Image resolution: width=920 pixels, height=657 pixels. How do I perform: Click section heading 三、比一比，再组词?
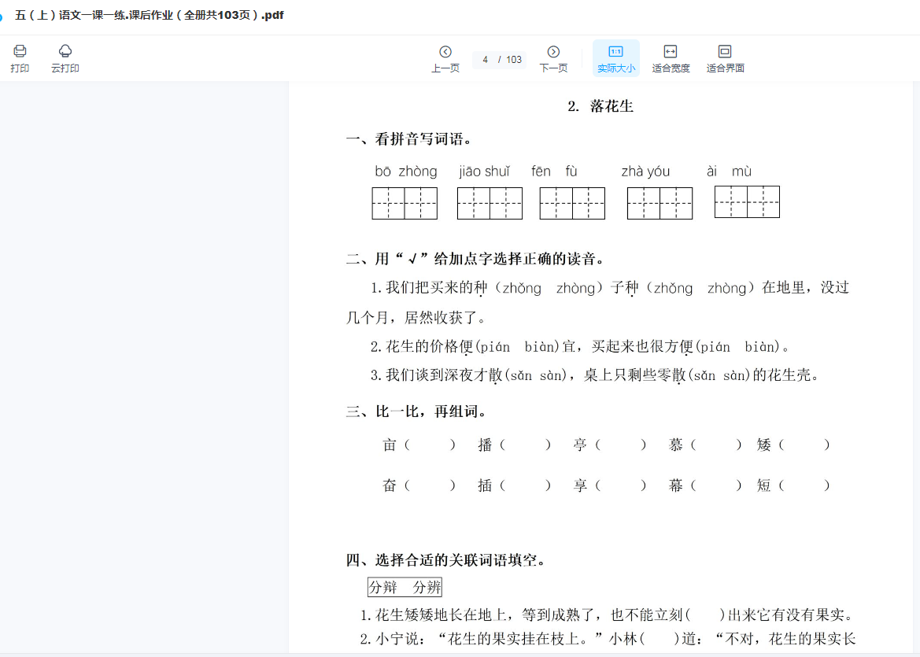coord(416,412)
